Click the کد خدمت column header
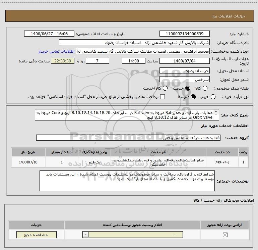The height and width of the screenshot is (250, 258). (x=222, y=152)
